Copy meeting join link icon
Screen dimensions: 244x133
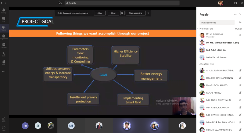[240, 22]
